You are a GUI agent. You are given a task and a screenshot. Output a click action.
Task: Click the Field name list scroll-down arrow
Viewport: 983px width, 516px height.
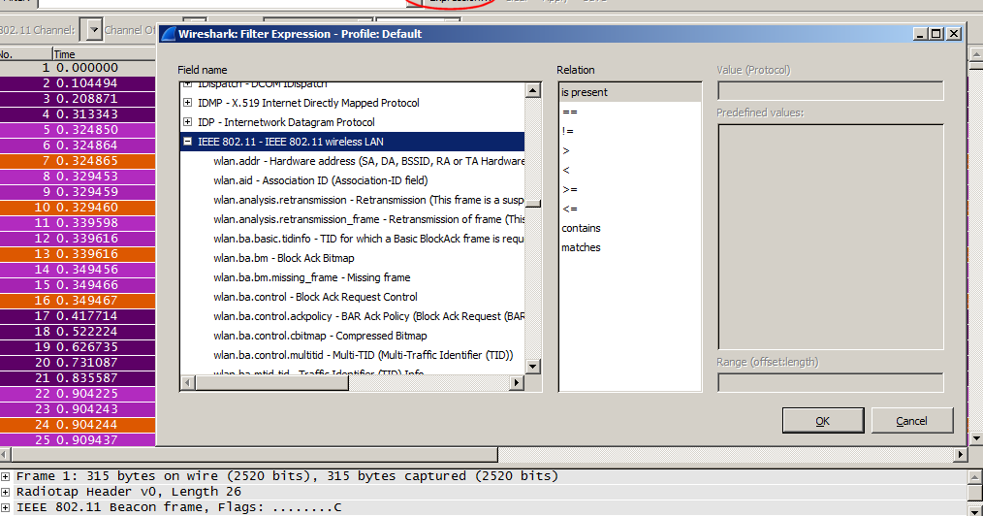[533, 367]
